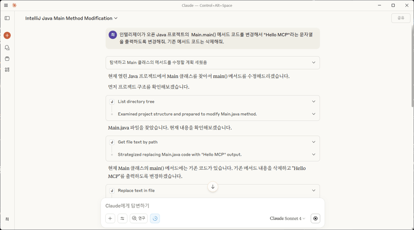
Task: Toggle the extended thinking clock button
Action: click(155, 218)
